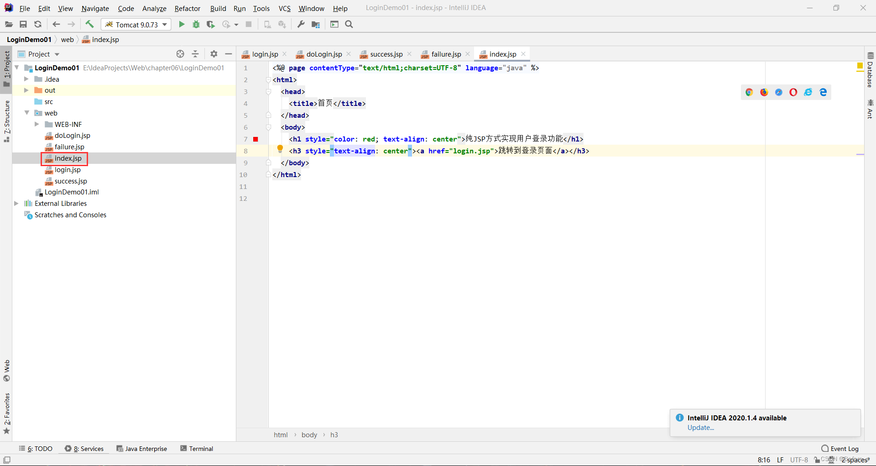Click the Synchronize refresh icon
The image size is (876, 466).
coord(38,24)
